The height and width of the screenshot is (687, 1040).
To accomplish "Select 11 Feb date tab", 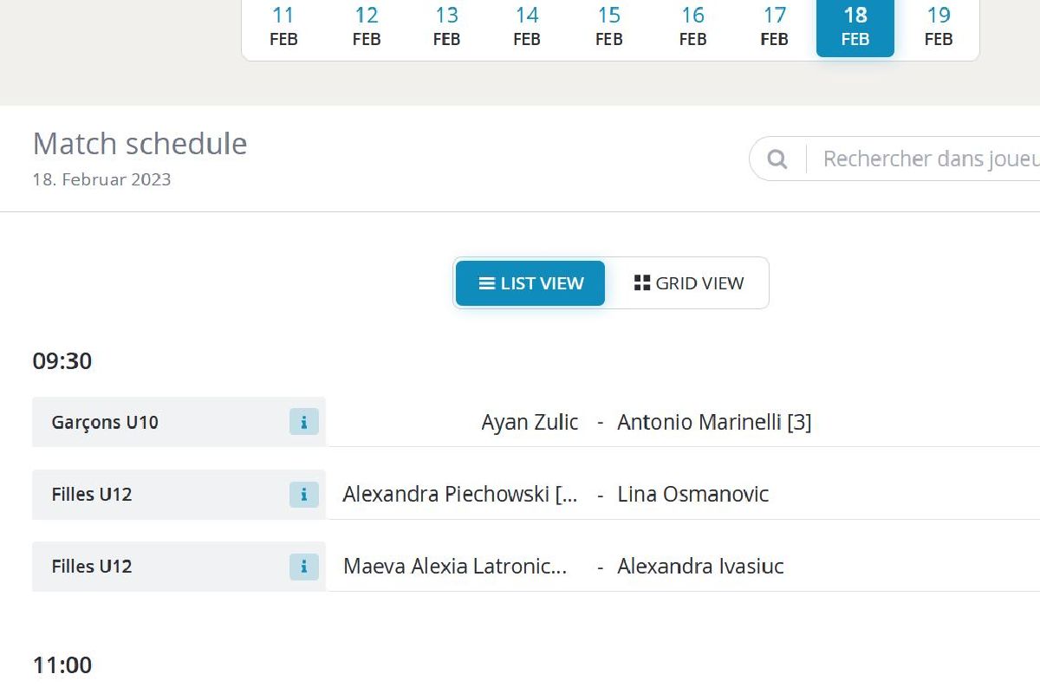I will [283, 26].
